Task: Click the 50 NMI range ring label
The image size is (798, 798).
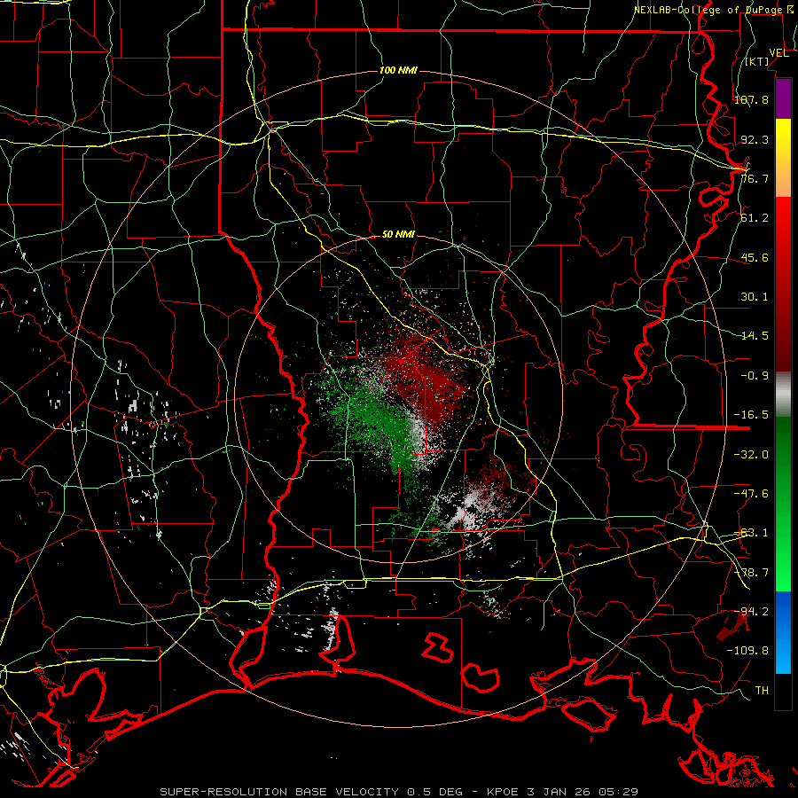Action: (x=398, y=235)
